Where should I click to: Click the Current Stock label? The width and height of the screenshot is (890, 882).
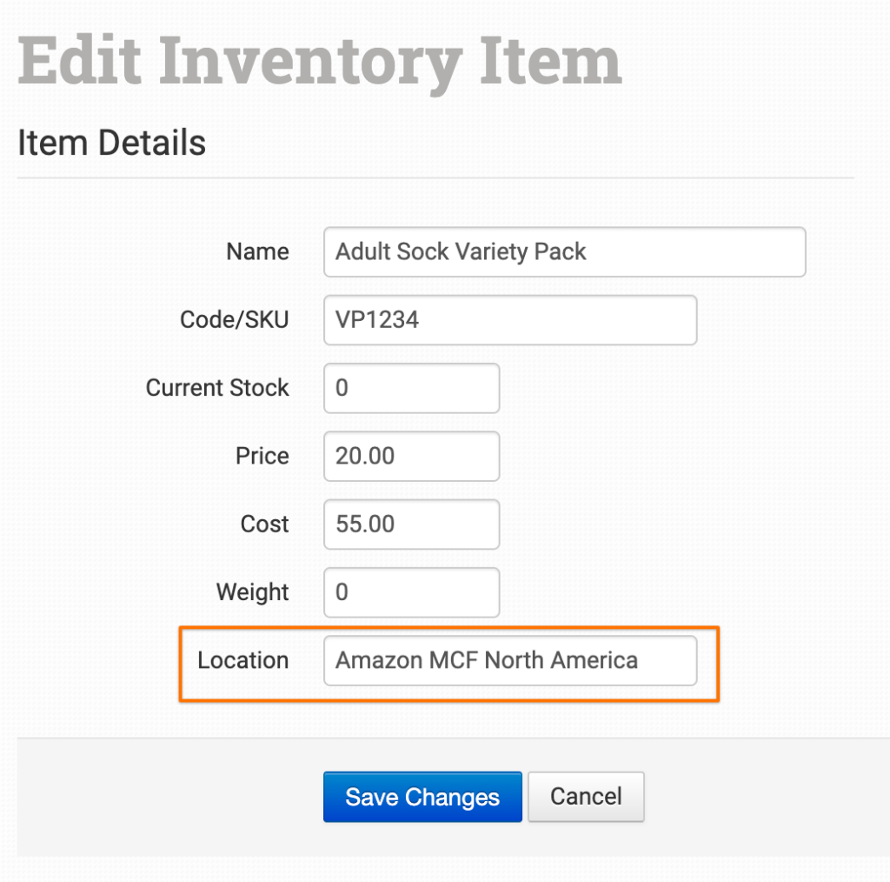(217, 388)
